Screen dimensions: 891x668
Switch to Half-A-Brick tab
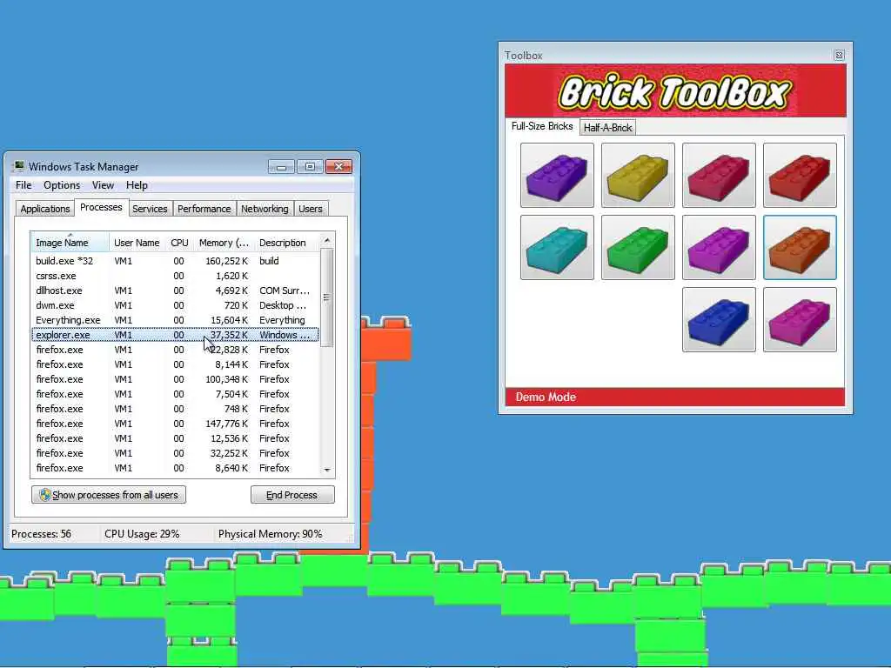[x=607, y=127]
